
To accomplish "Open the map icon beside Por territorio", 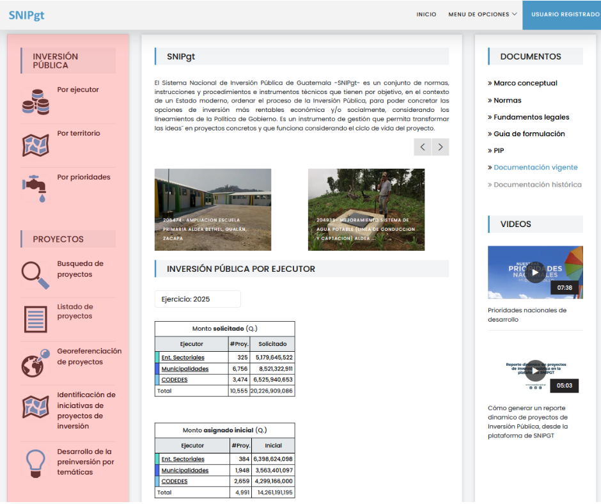I will (x=35, y=145).
